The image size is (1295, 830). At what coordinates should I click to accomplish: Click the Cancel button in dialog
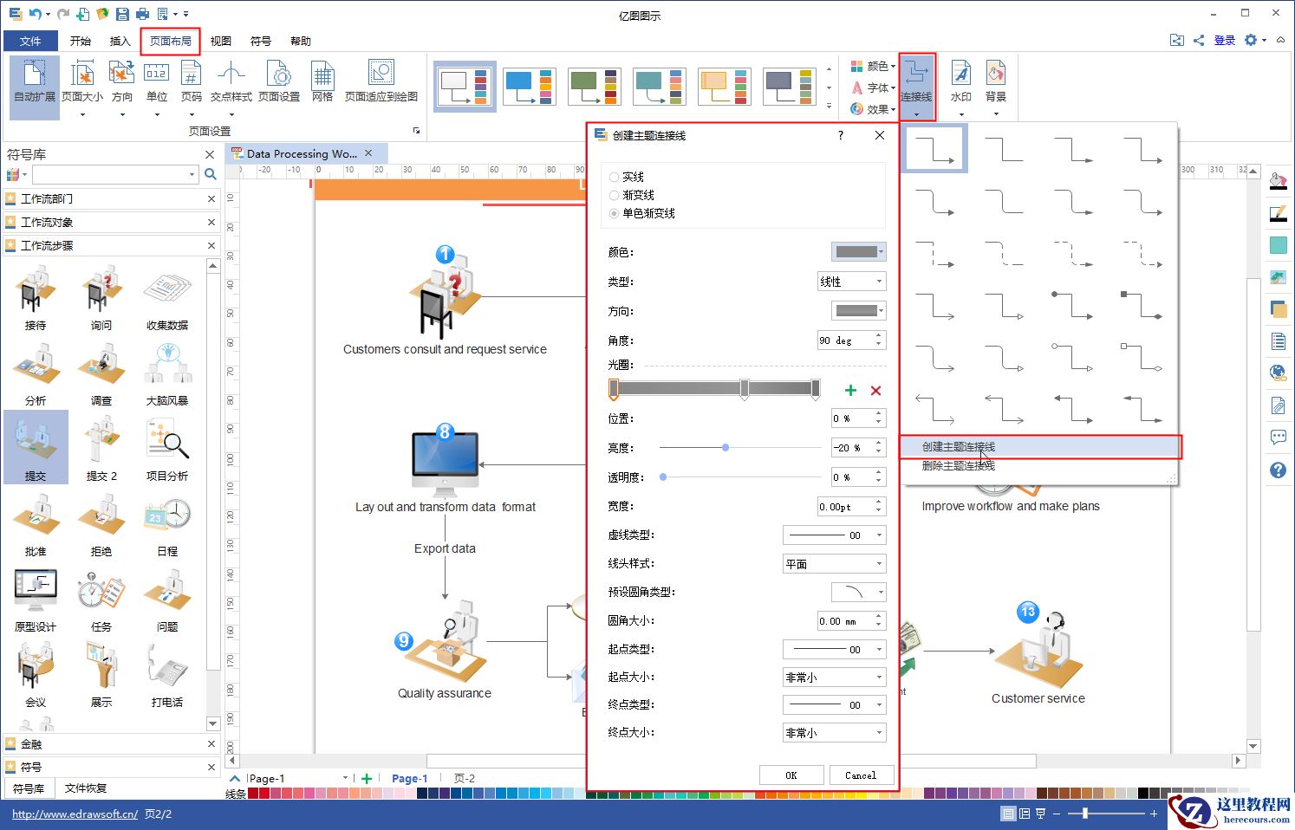pyautogui.click(x=861, y=775)
